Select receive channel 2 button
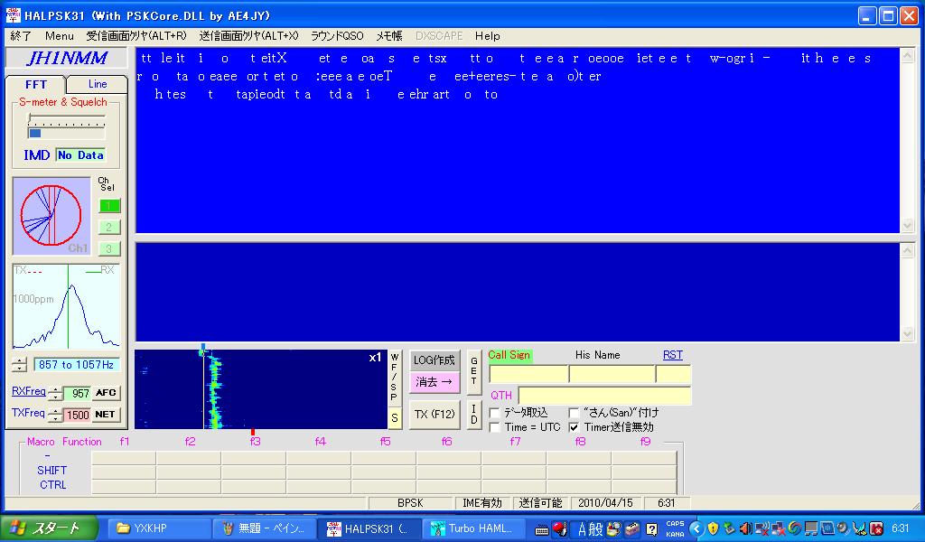 [109, 227]
